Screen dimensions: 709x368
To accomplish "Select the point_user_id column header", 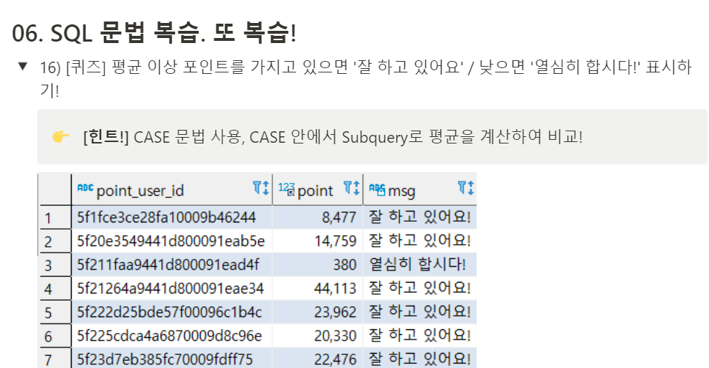I will point(172,189).
